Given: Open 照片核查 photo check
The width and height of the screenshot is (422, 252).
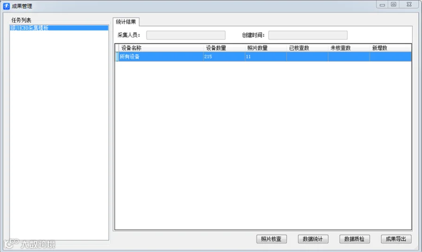Looking at the screenshot, I should click(271, 239).
